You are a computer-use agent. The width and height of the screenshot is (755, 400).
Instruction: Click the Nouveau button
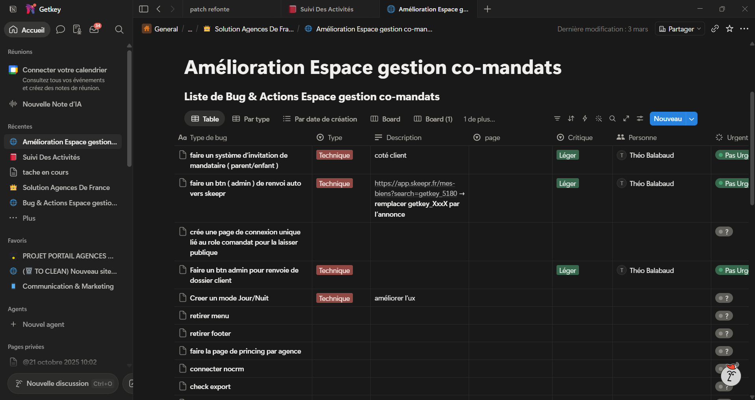668,119
